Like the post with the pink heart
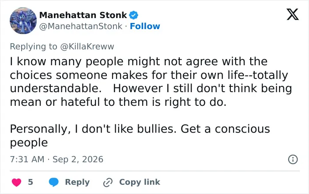This screenshot has width=309, height=194. point(17,182)
